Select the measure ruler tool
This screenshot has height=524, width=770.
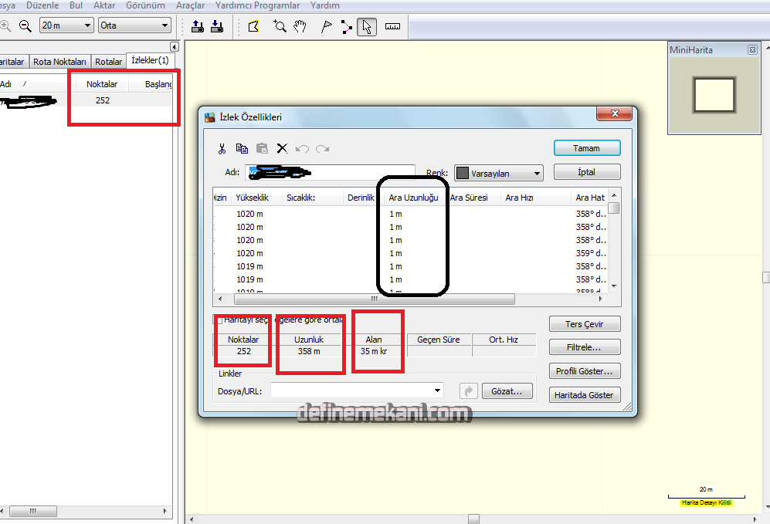click(393, 26)
